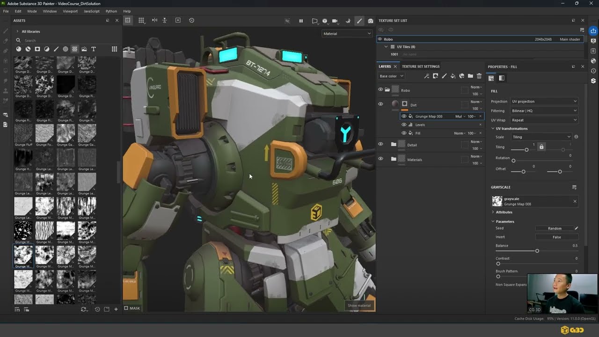Select the textures (checker) asset filter icon
The width and height of the screenshot is (599, 337).
74,49
